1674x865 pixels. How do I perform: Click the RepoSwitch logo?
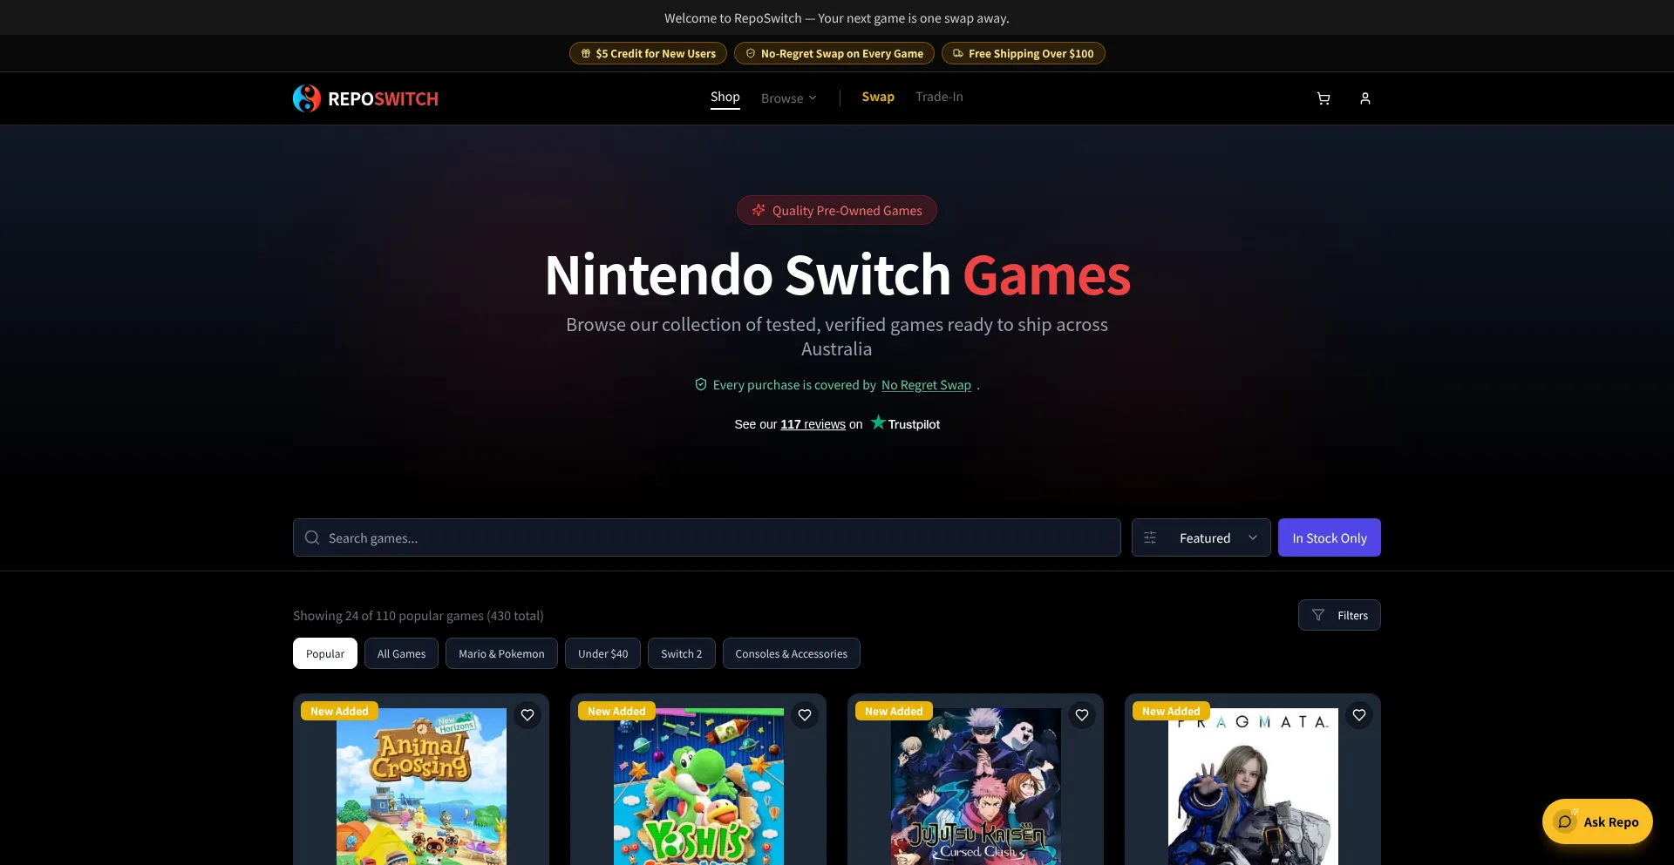point(365,98)
